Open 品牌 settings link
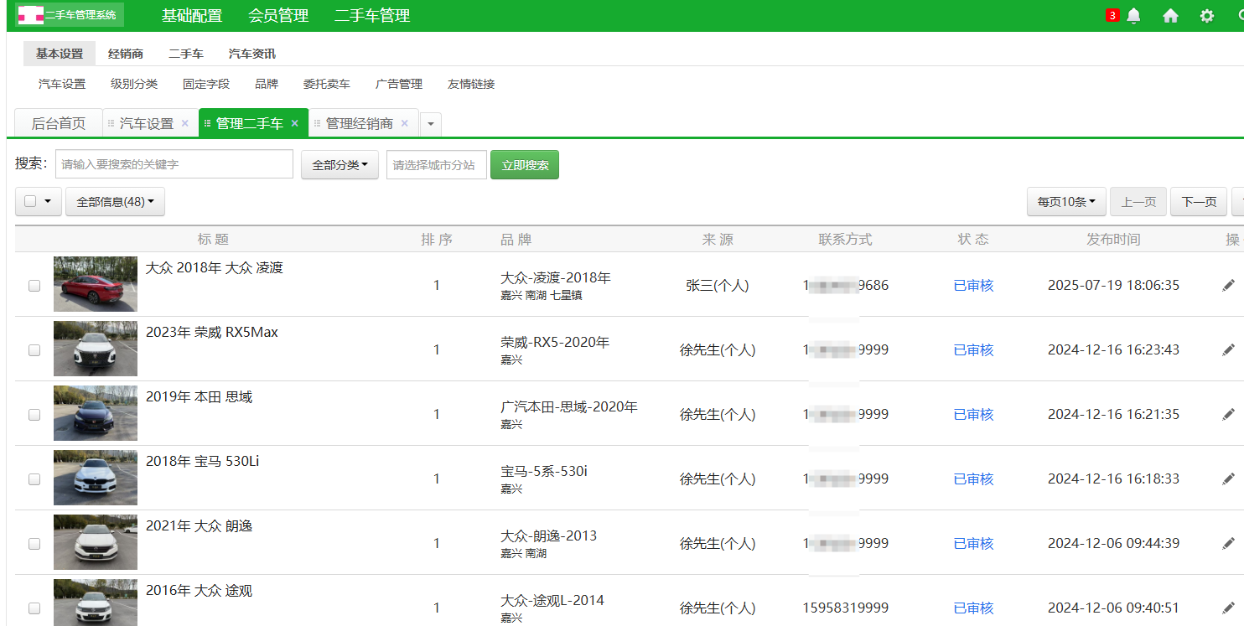The image size is (1244, 626). [267, 84]
